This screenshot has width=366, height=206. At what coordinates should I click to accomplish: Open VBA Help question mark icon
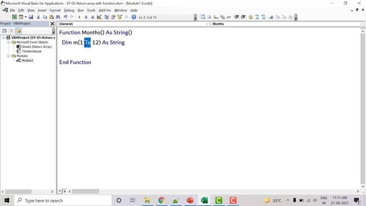tap(134, 17)
